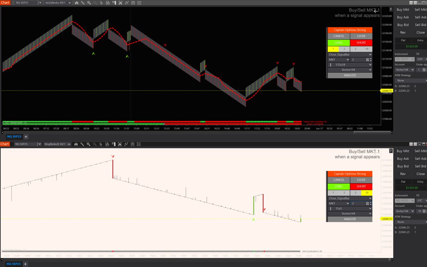Toggle SHORT in the top chart panel
Viewport: 427px width, 267px height.
361,43
